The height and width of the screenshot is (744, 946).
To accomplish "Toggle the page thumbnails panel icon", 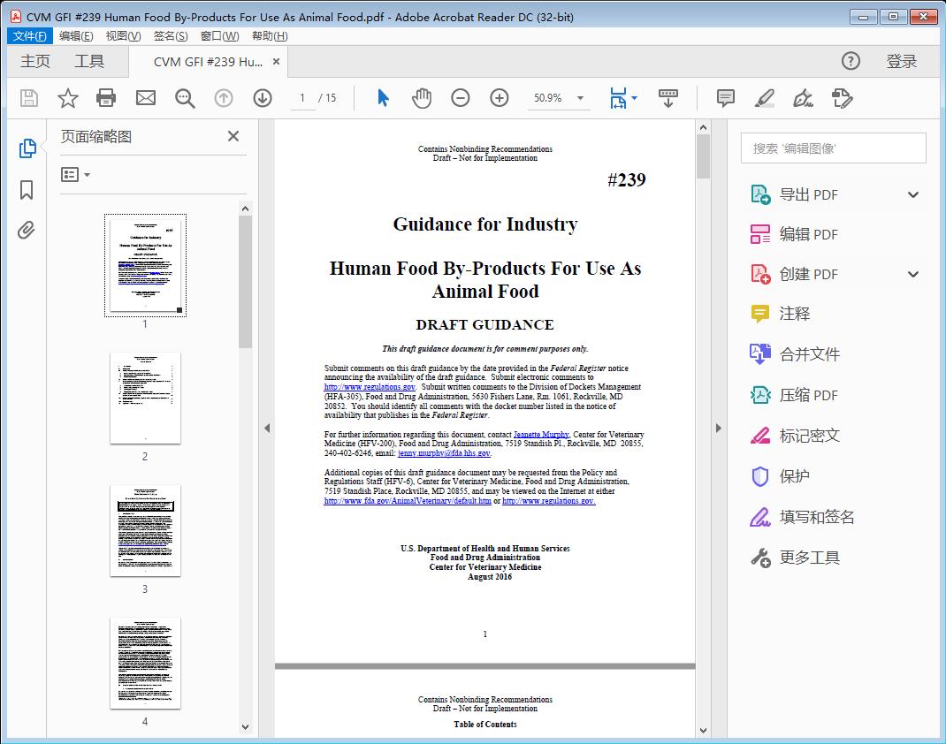I will 27,148.
